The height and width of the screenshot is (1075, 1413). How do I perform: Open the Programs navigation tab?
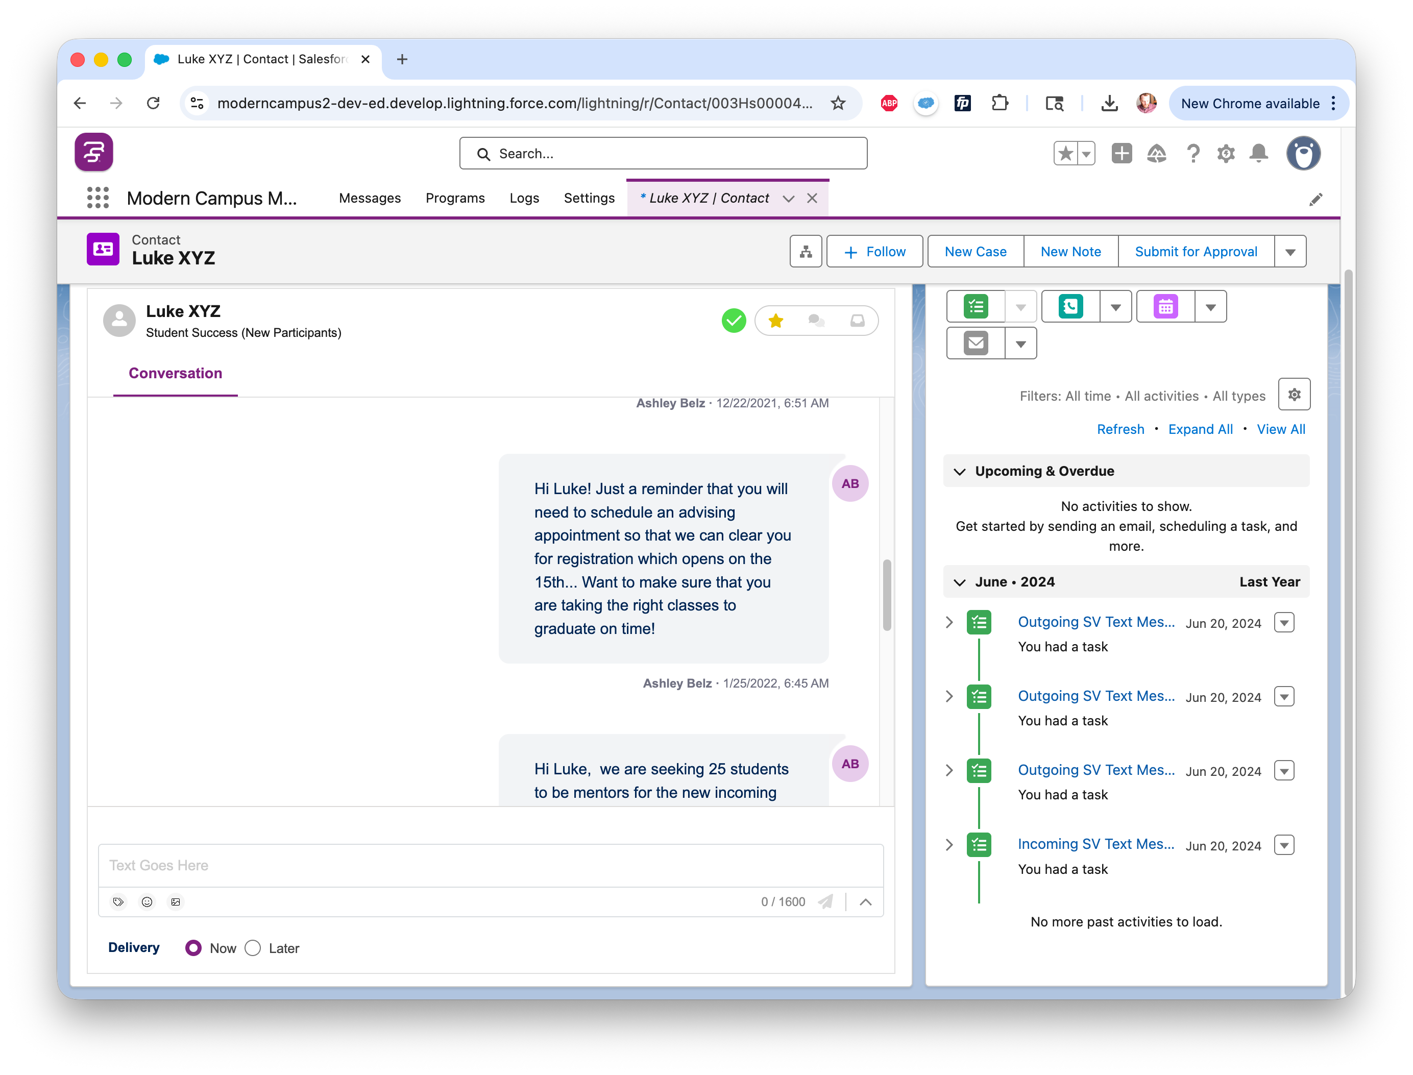(455, 199)
